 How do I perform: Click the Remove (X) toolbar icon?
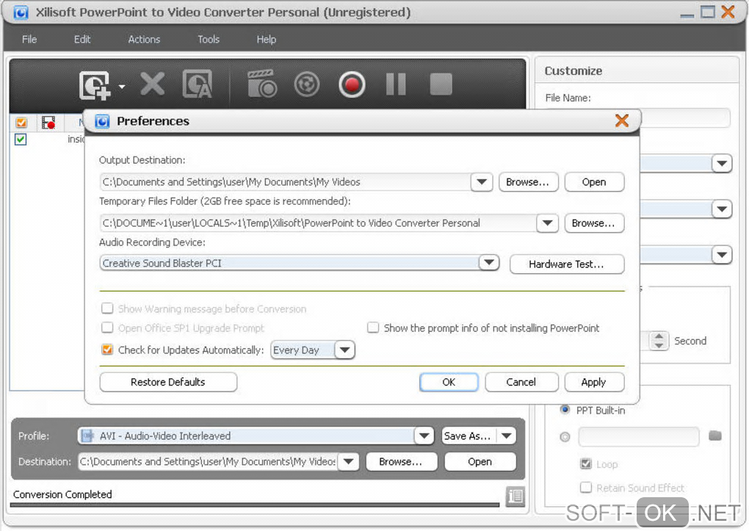(x=153, y=84)
